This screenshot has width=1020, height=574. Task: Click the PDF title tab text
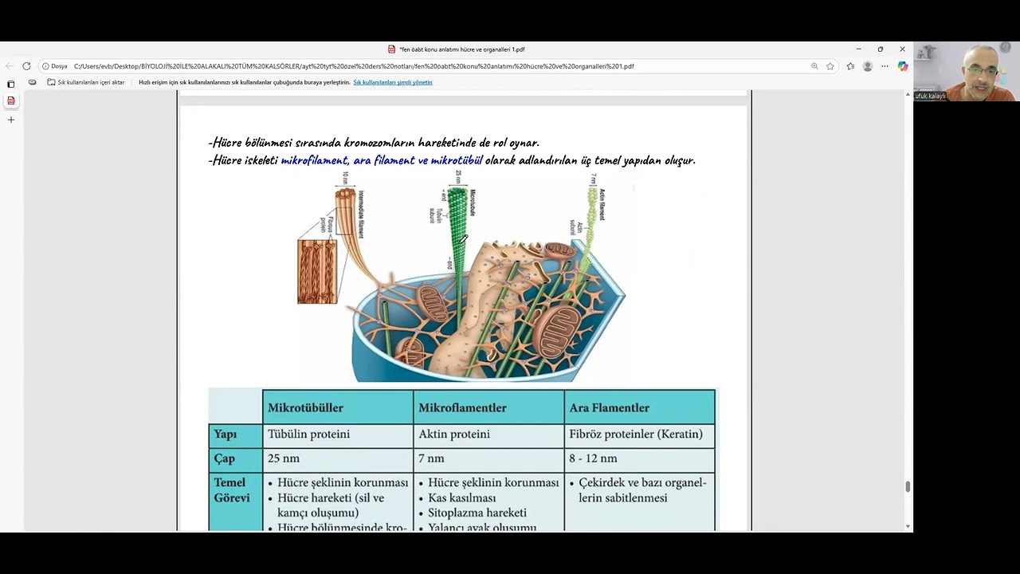coord(461,49)
